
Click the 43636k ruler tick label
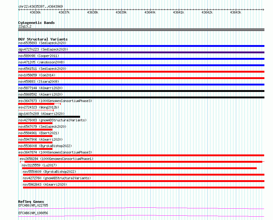click(35, 12)
